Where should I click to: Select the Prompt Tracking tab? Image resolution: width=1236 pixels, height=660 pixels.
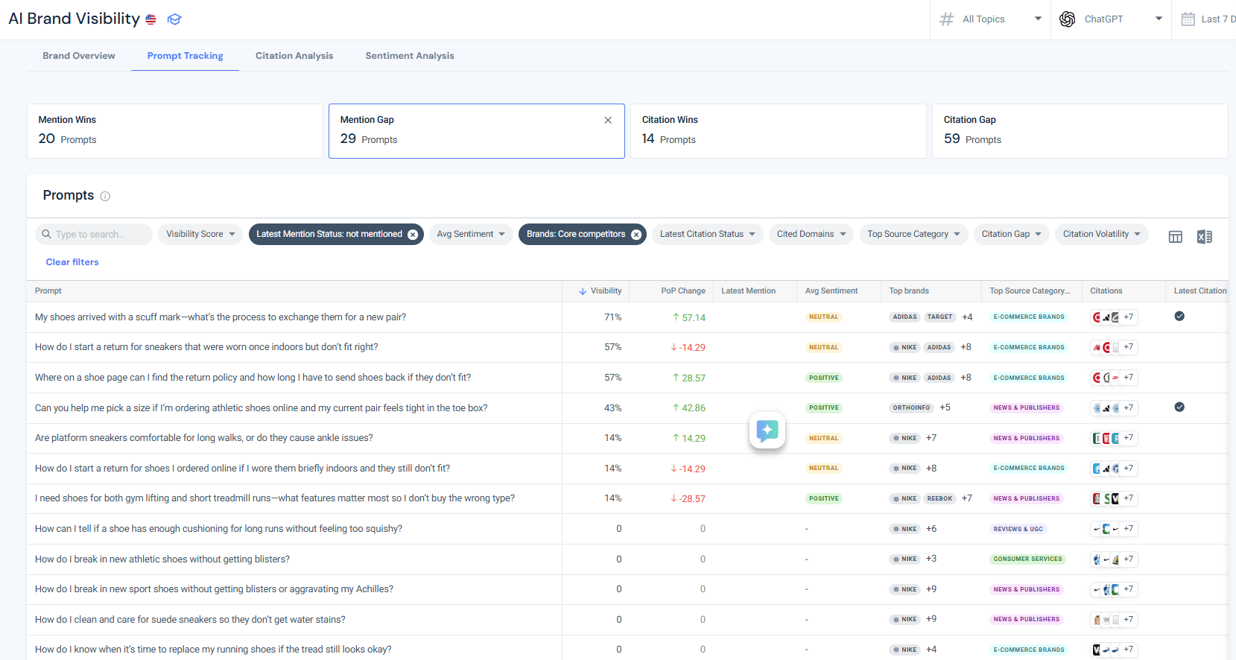[186, 56]
